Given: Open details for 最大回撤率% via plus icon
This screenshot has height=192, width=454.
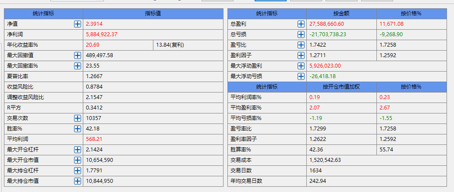Looking at the screenshot, I should click(78, 66).
